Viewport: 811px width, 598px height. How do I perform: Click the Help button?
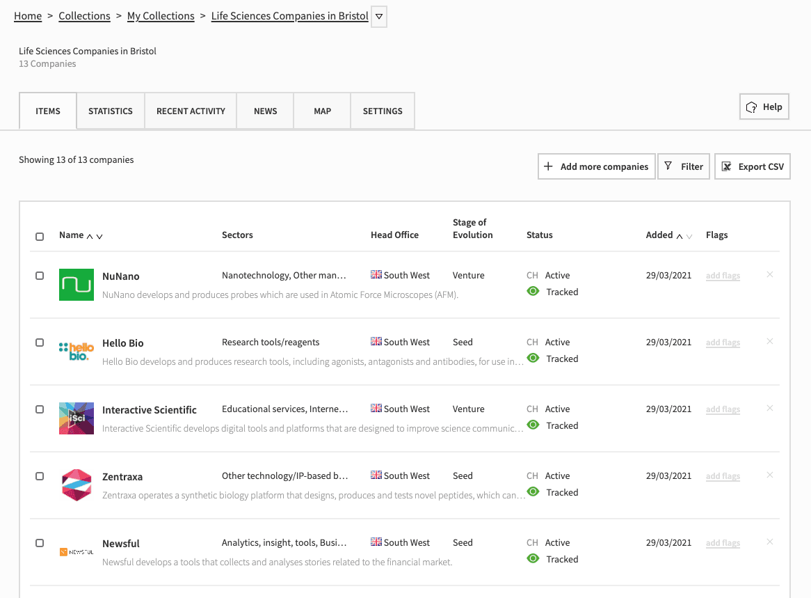[764, 107]
